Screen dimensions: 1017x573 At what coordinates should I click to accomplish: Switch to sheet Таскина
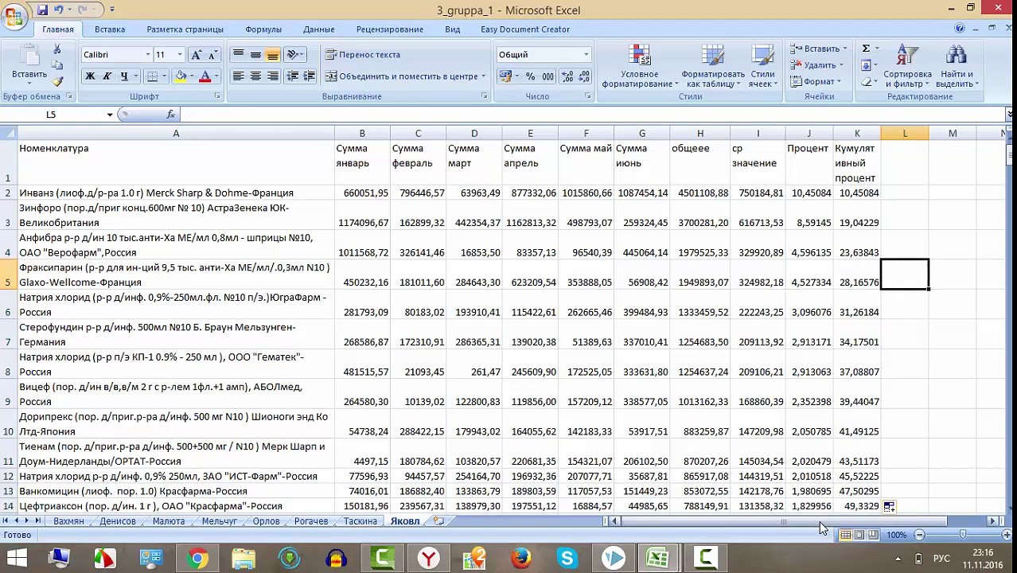point(360,521)
